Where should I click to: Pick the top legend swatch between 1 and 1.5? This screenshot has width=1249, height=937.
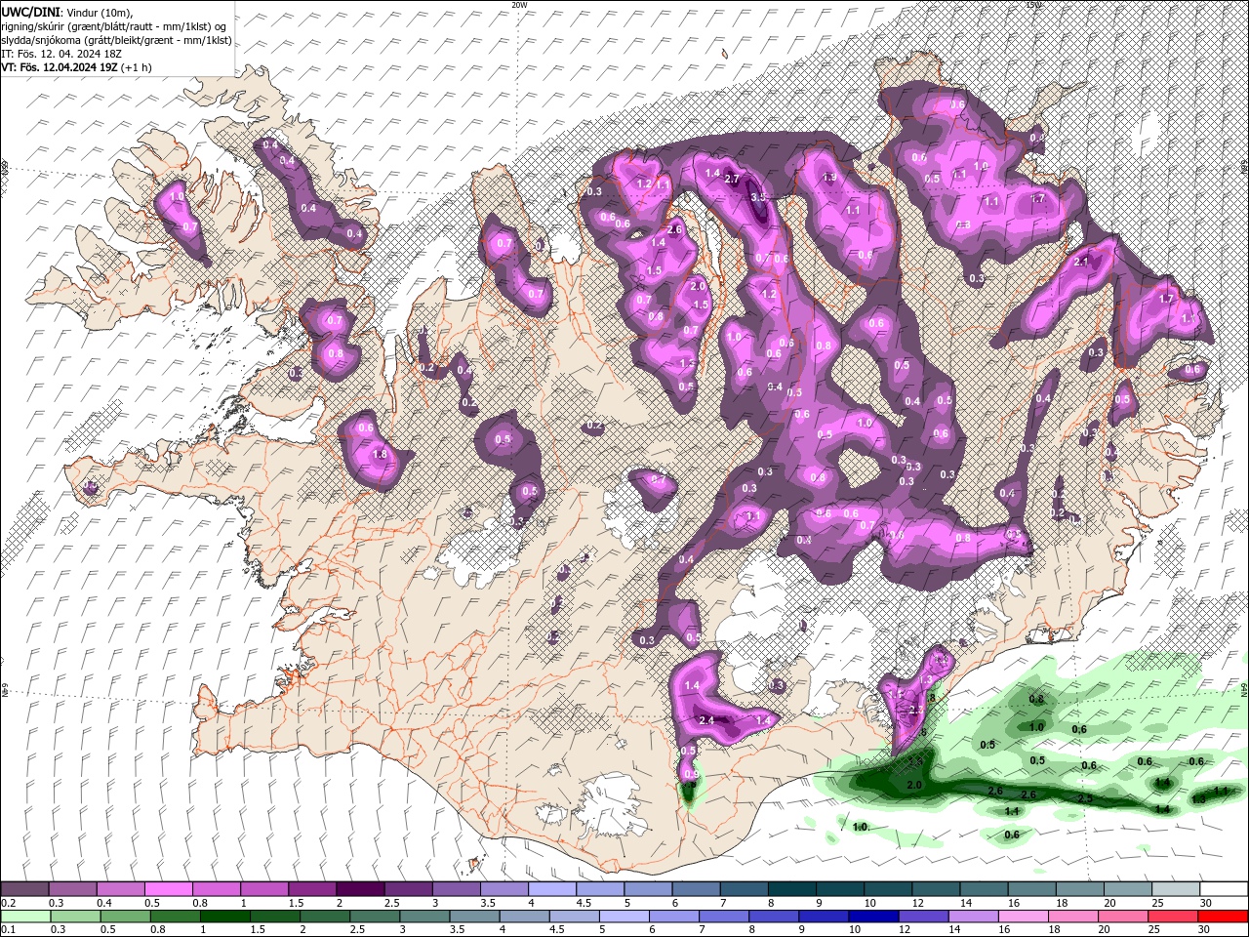pyautogui.click(x=264, y=889)
